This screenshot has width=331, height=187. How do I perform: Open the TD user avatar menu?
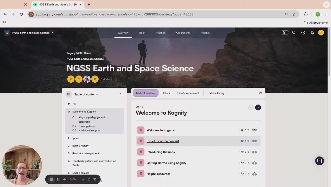pos(321,33)
